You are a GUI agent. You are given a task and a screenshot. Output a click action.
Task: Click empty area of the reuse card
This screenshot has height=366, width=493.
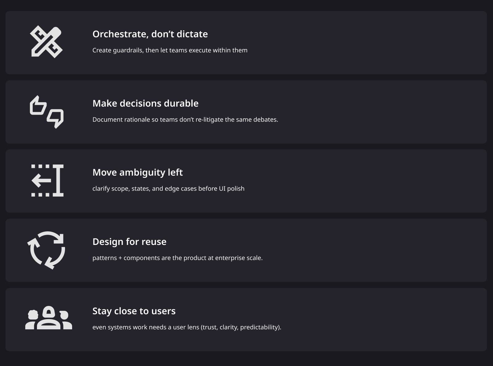[x=370, y=250]
